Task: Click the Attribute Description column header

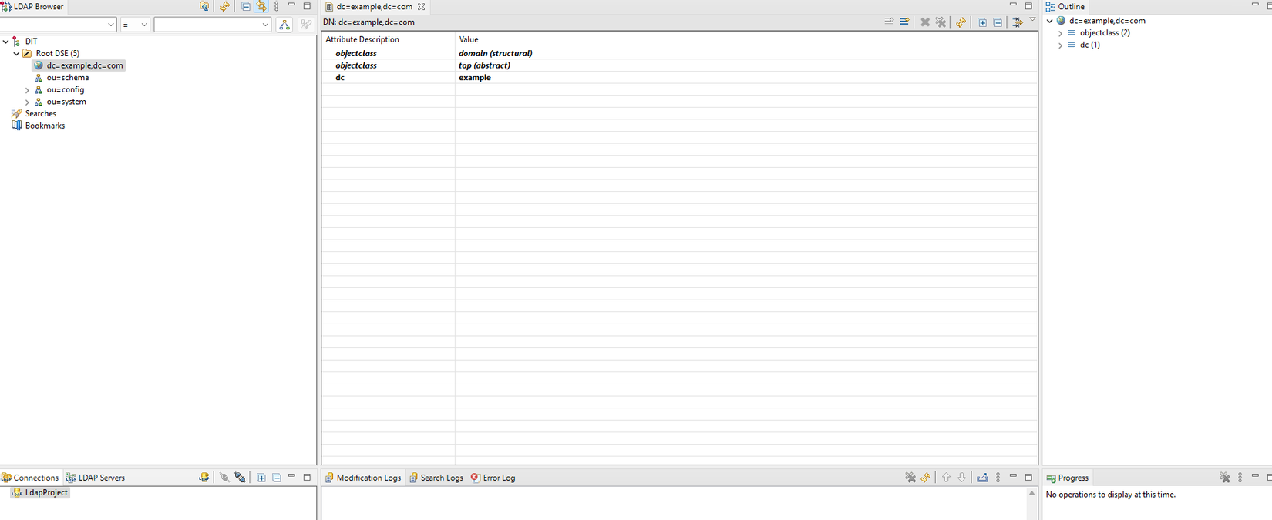Action: pyautogui.click(x=389, y=39)
